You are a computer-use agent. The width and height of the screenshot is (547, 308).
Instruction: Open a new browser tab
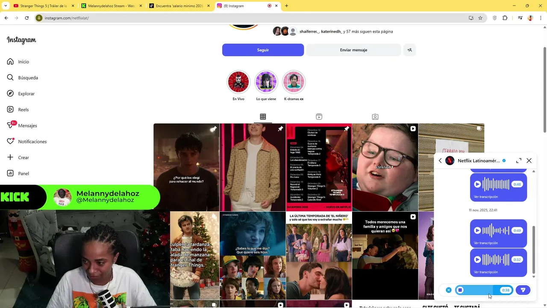pos(286,6)
